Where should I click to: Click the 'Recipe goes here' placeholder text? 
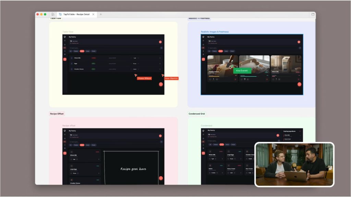pyautogui.click(x=133, y=169)
